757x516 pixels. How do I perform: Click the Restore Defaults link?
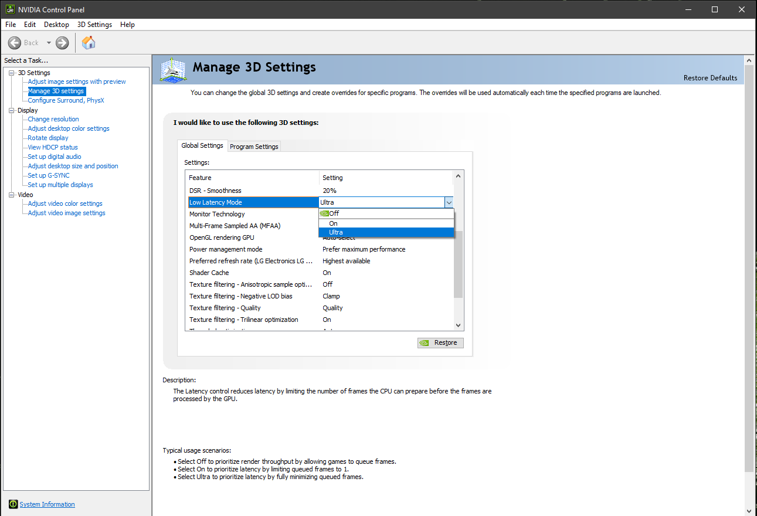(710, 78)
